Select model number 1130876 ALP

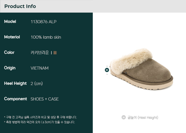pos(44,22)
